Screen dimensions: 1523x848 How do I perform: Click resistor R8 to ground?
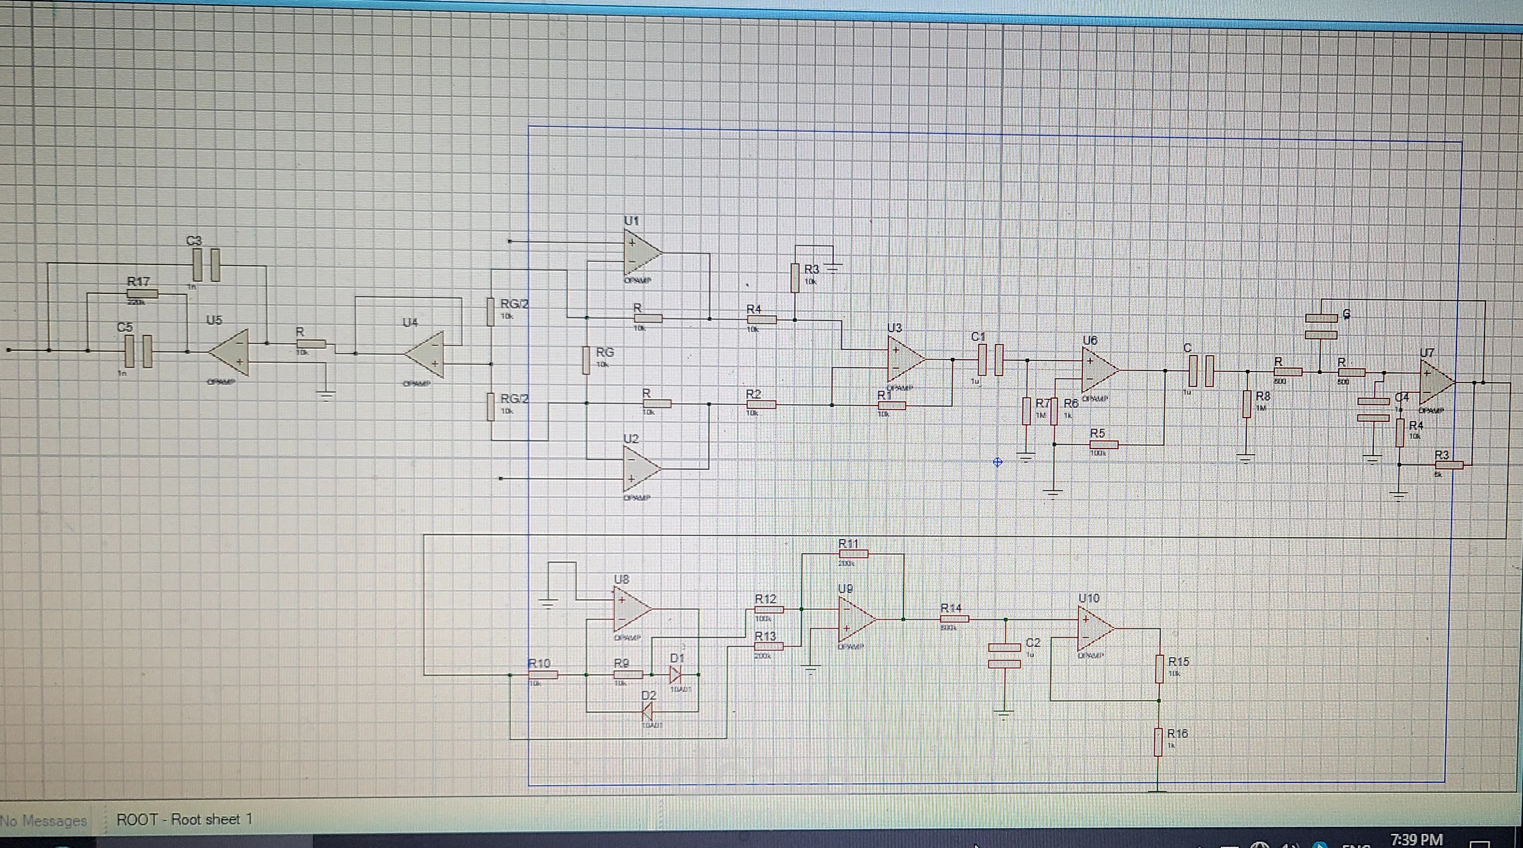click(1247, 403)
